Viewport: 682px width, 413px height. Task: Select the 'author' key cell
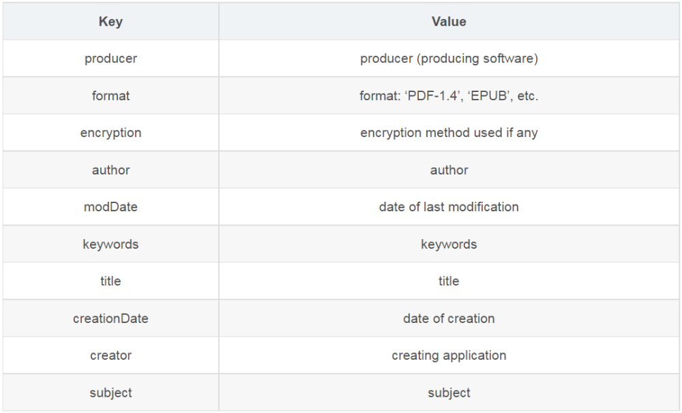(x=110, y=170)
